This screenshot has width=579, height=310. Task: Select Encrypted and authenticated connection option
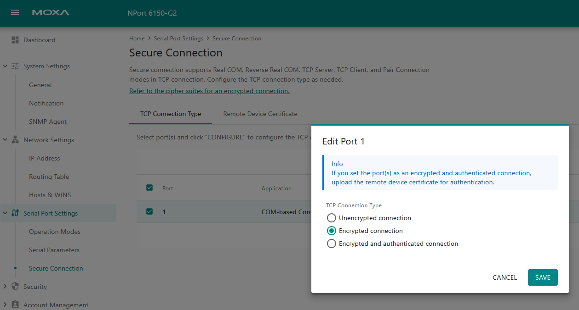[332, 244]
